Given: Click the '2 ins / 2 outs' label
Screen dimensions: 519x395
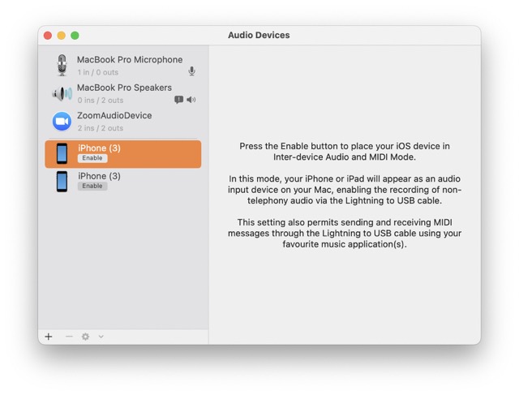Looking at the screenshot, I should click(x=101, y=128).
